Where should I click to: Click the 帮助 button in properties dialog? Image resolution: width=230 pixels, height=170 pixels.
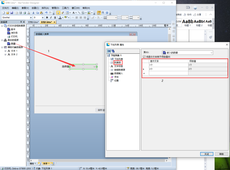[x=221, y=154]
